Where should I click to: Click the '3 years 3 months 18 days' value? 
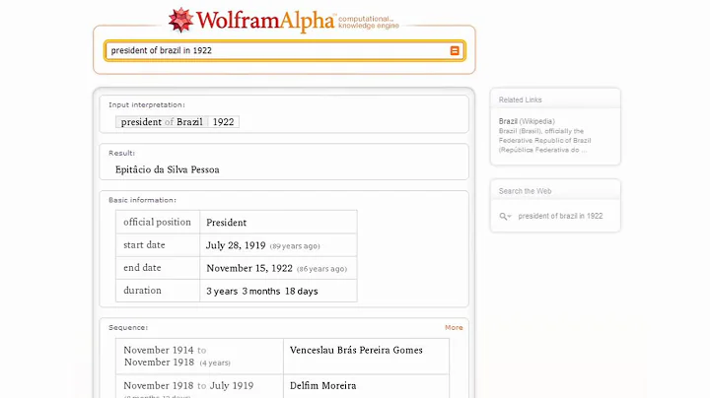(262, 292)
